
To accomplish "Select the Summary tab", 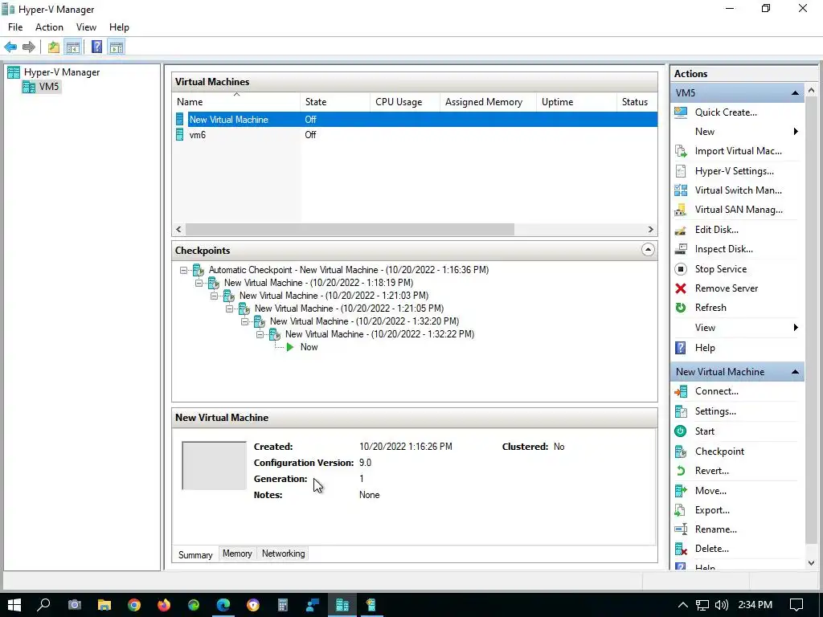I will [195, 554].
